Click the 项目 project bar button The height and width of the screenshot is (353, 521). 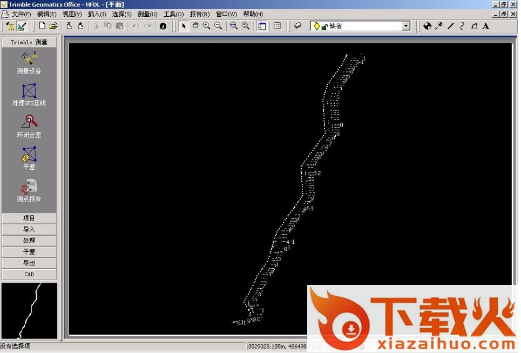point(29,218)
